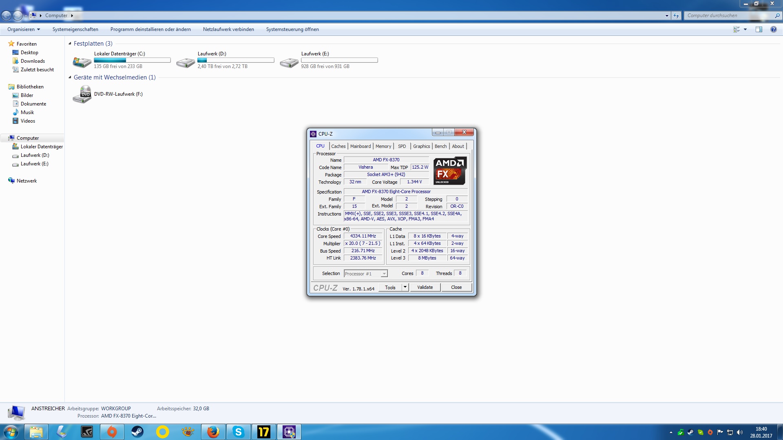Open Steam from the taskbar
783x440 pixels.
137,432
